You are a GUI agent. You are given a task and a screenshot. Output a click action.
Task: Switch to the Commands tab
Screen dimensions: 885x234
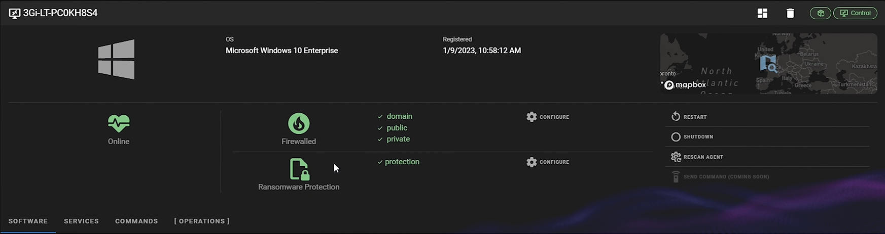(x=136, y=221)
